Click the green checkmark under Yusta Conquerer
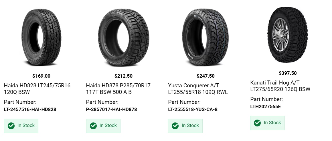The image size is (332, 141). point(175,126)
